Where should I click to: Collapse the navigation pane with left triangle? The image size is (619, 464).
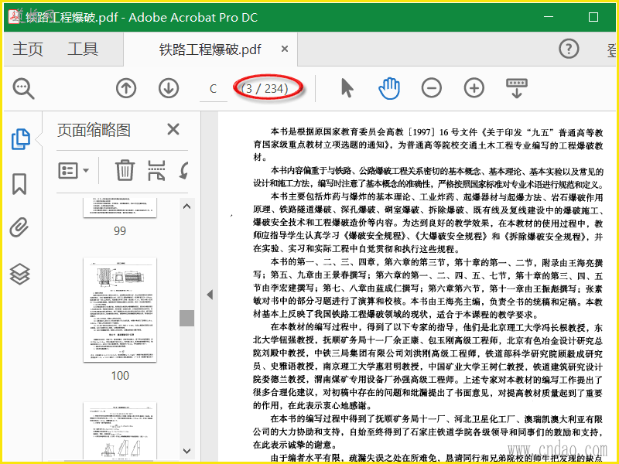[210, 295]
